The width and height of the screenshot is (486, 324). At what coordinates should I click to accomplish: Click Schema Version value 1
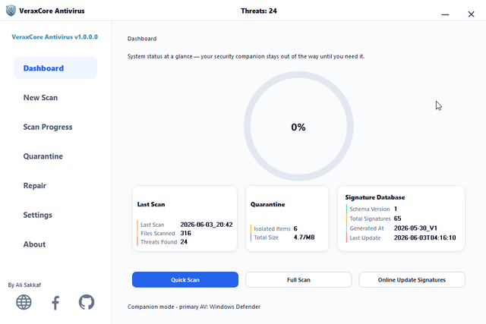[x=396, y=209]
